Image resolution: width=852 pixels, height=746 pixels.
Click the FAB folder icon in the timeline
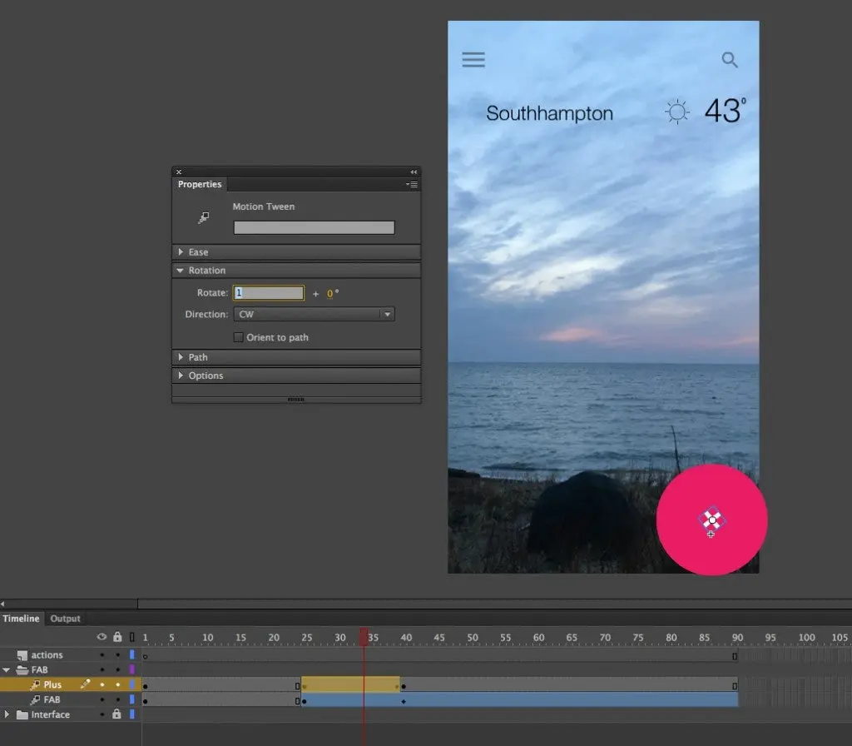click(x=21, y=669)
